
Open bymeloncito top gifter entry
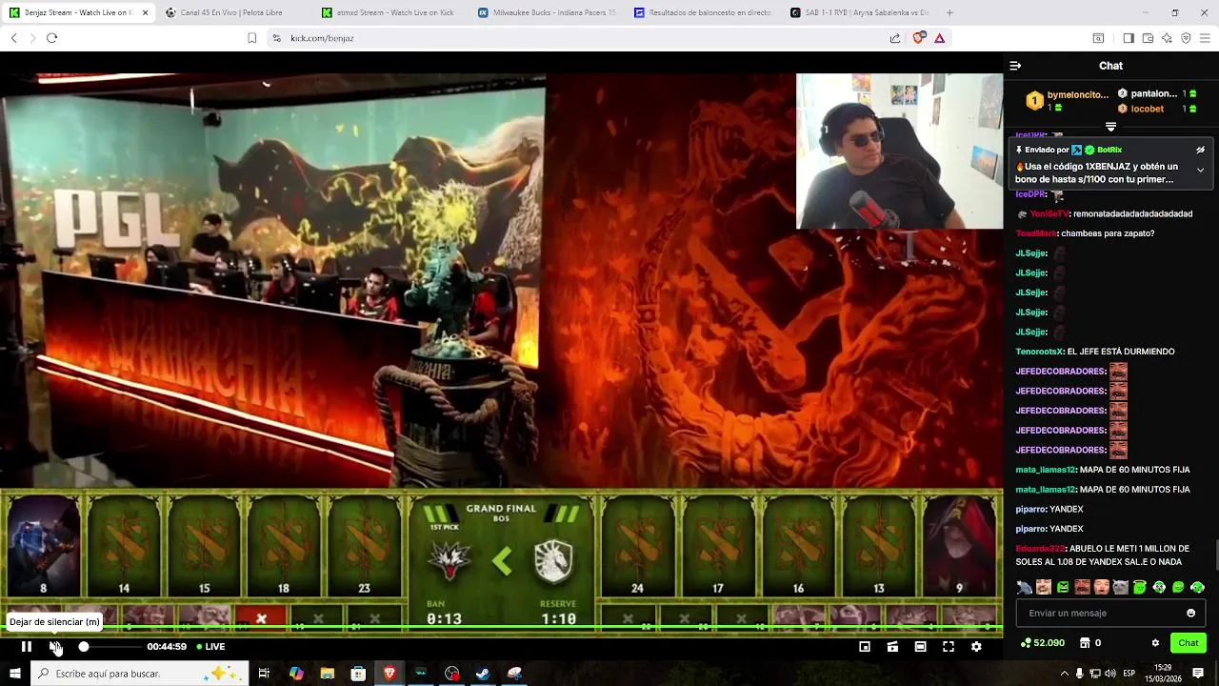coord(1067,101)
